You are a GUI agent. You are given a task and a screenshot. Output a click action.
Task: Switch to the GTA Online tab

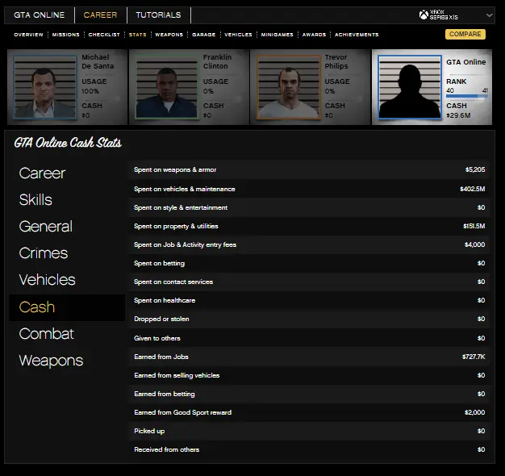click(x=39, y=15)
